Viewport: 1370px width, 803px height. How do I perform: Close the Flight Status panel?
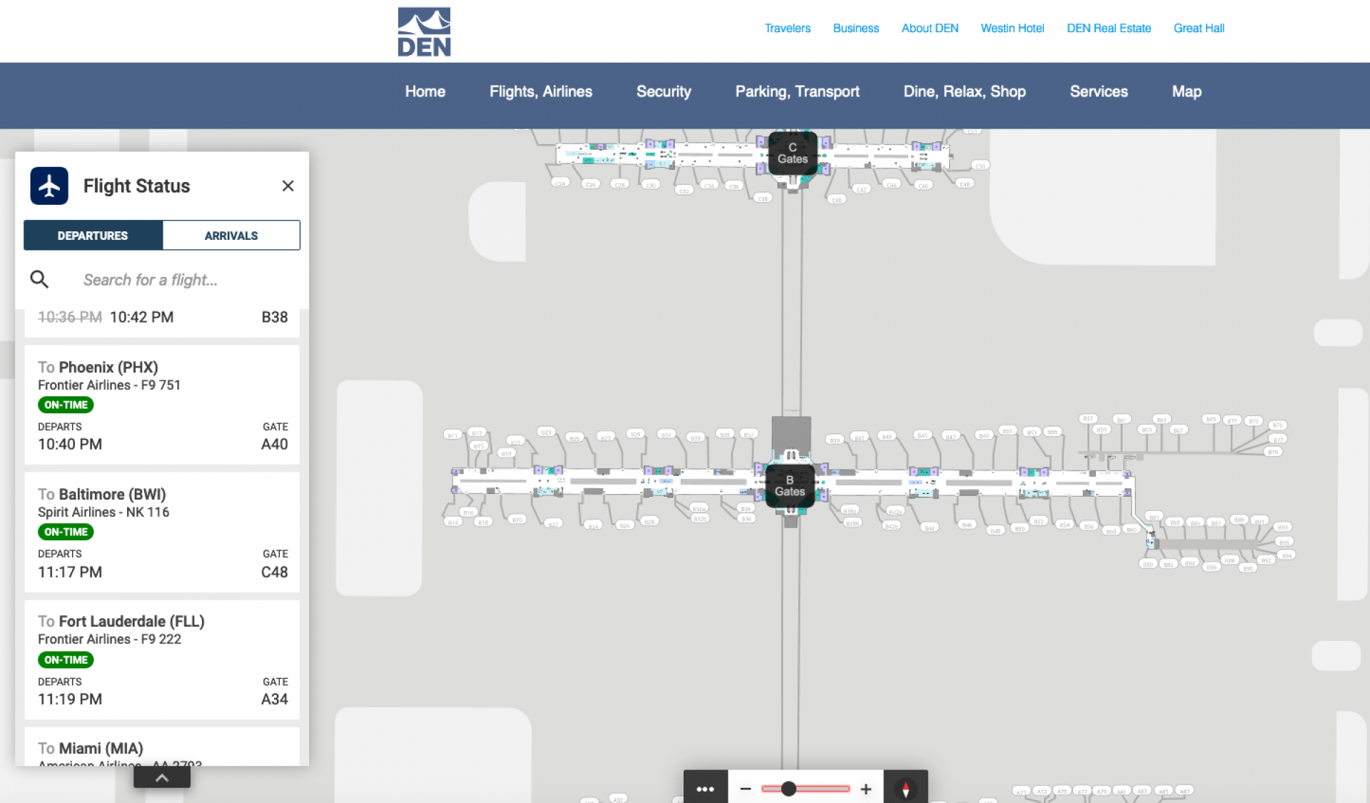click(x=288, y=186)
